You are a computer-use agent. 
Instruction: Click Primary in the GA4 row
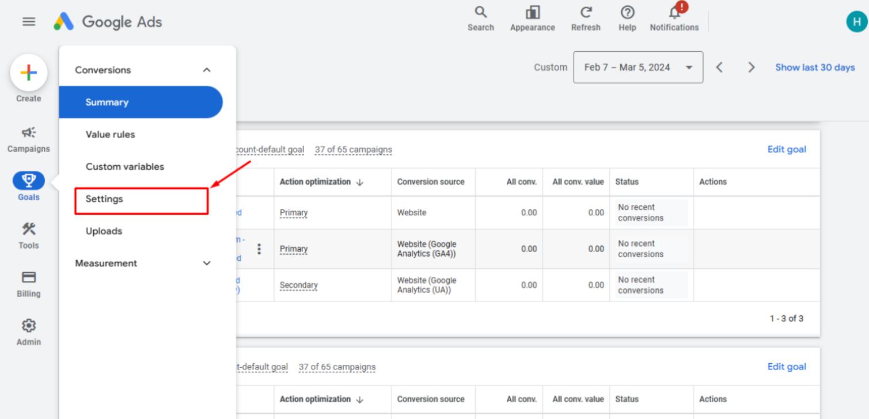tap(294, 249)
